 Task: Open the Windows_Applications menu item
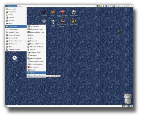(x=16, y=41)
